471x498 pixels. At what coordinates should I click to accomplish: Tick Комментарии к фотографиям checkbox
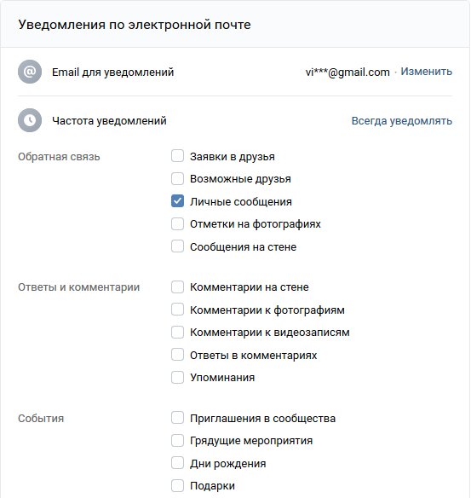177,310
